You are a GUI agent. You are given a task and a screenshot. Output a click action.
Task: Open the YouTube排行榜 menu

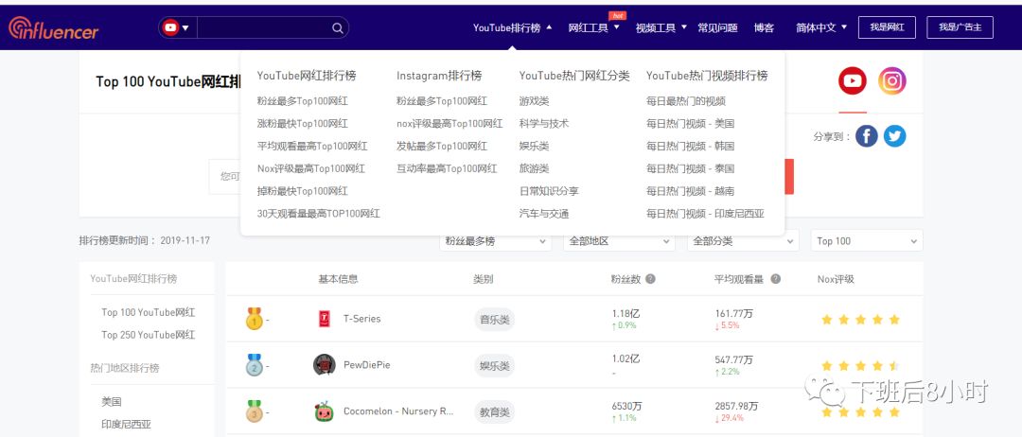tap(512, 28)
